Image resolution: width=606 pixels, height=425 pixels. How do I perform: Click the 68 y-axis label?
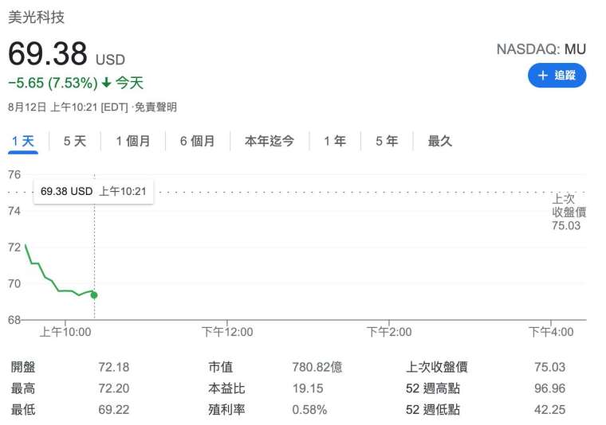pyautogui.click(x=14, y=320)
